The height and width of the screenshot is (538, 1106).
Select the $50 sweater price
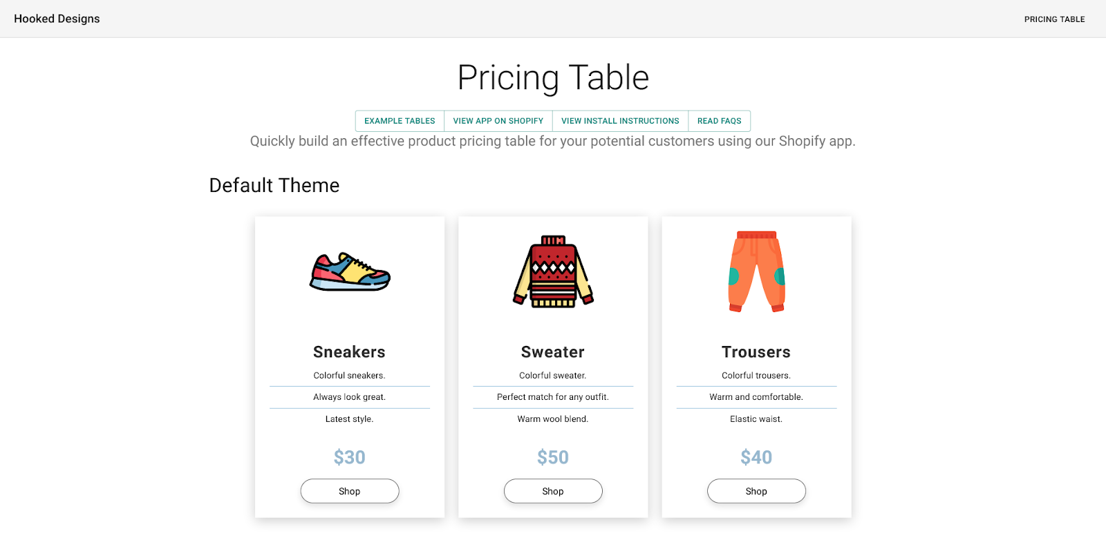tap(553, 457)
